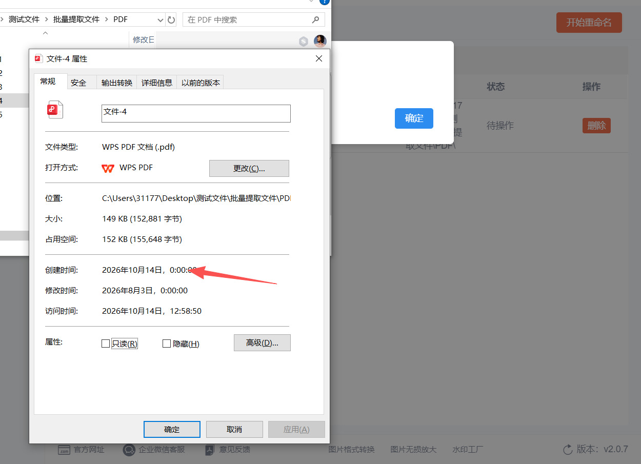
Task: Click the red 删除 button in file row
Action: 596,126
